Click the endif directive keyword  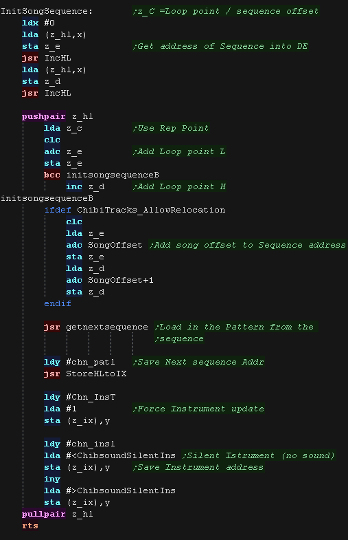pyautogui.click(x=58, y=303)
